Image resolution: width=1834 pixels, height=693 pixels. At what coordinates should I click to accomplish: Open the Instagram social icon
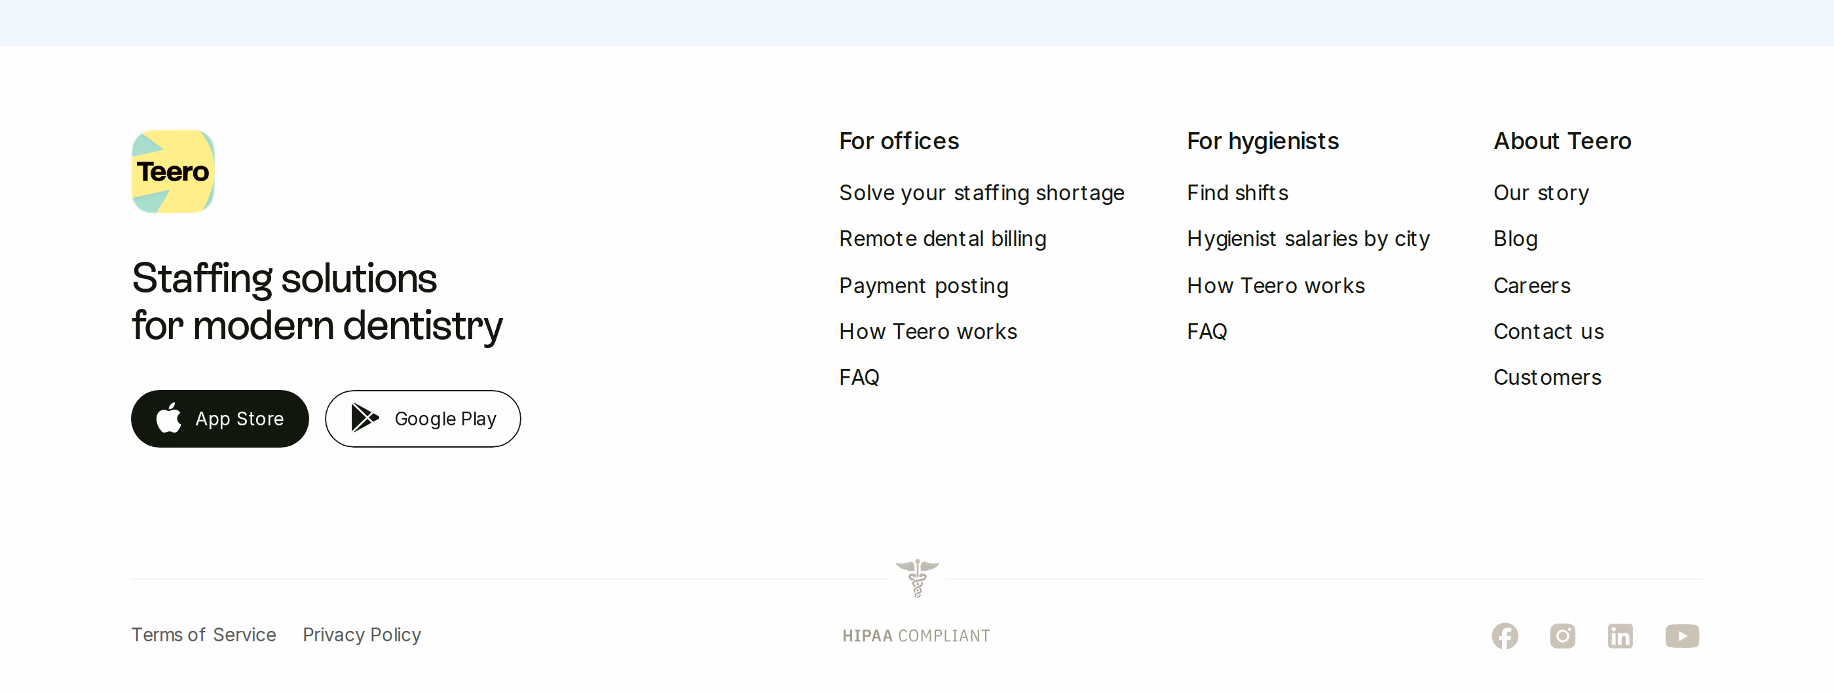1562,635
